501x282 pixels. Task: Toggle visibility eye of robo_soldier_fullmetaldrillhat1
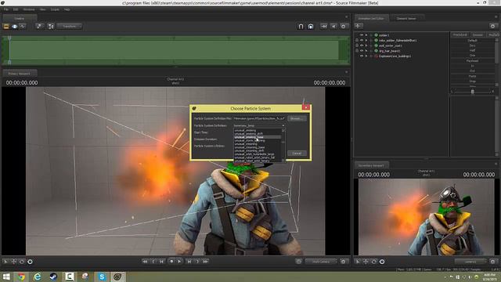362,40
